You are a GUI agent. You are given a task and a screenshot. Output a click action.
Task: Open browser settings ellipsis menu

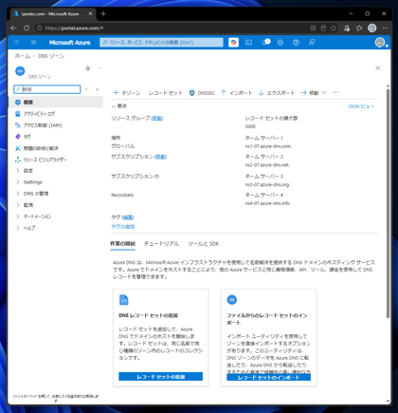click(x=385, y=28)
